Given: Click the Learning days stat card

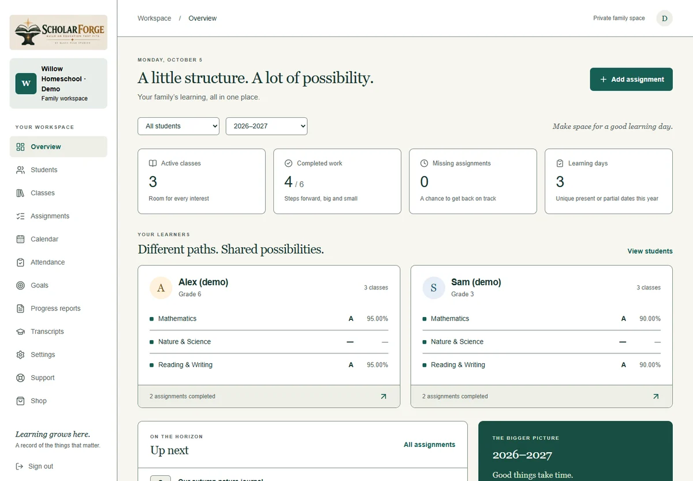Looking at the screenshot, I should (x=609, y=181).
